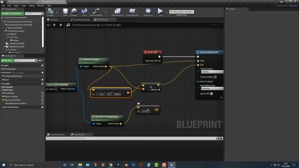Viewport: 299px width, 168px height.
Task: Collapse the CapsuleComponent tree node
Action: click(x=3, y=22)
